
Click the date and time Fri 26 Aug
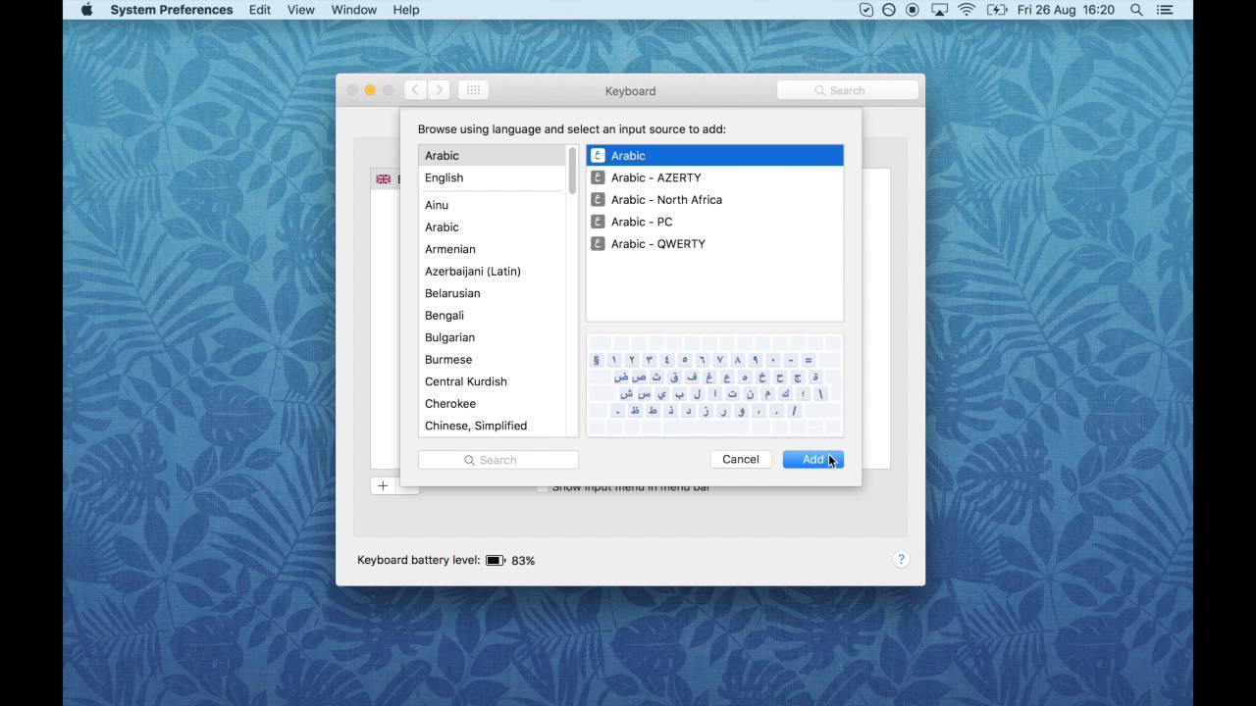pyautogui.click(x=1066, y=10)
